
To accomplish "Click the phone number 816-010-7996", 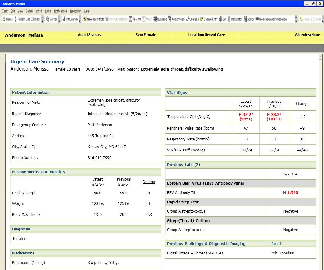I will tap(99, 157).
